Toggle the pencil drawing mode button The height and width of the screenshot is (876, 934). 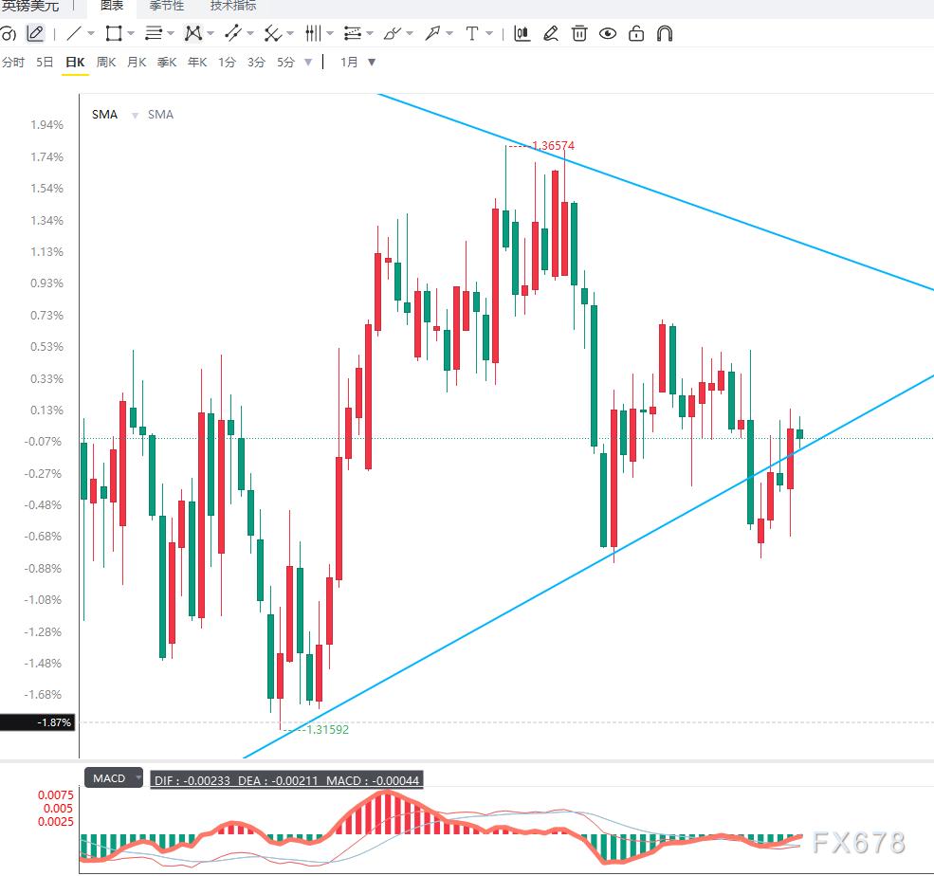click(36, 33)
